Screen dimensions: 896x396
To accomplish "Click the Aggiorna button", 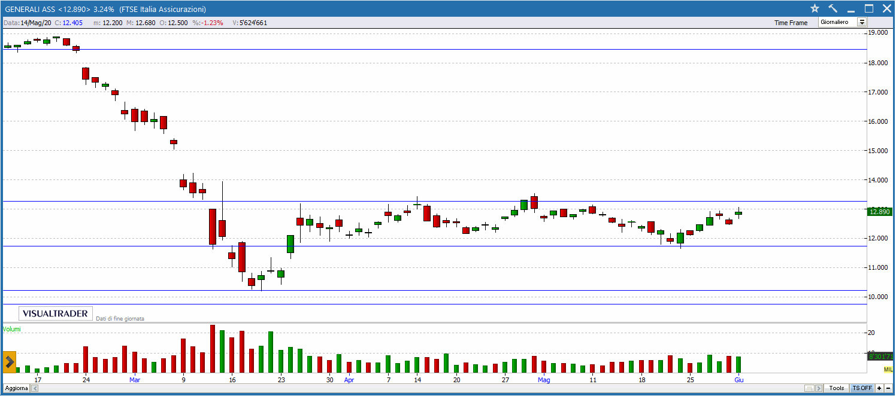I will click(16, 388).
